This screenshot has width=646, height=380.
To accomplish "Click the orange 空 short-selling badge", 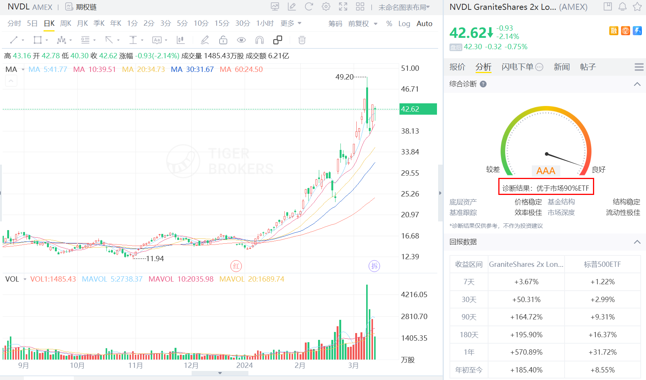I will [626, 31].
